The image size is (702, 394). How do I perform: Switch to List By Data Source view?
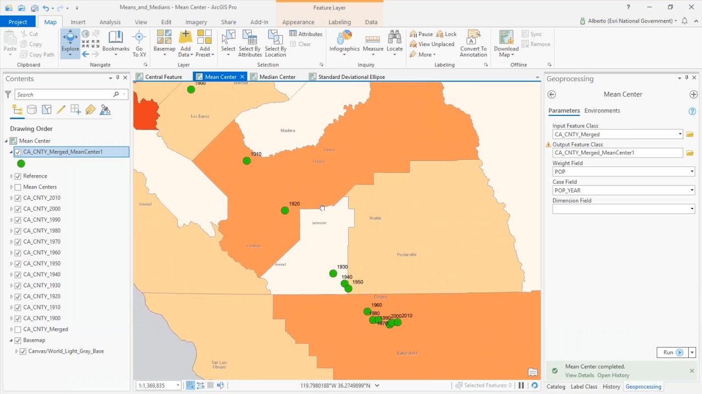point(32,110)
